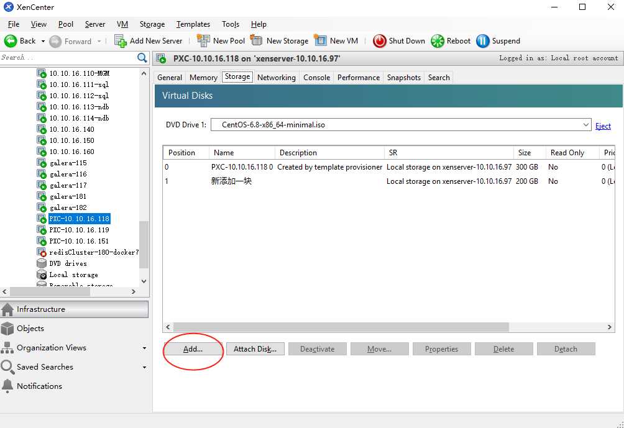Click the search magnifier icon
Image resolution: width=624 pixels, height=428 pixels.
(x=142, y=58)
